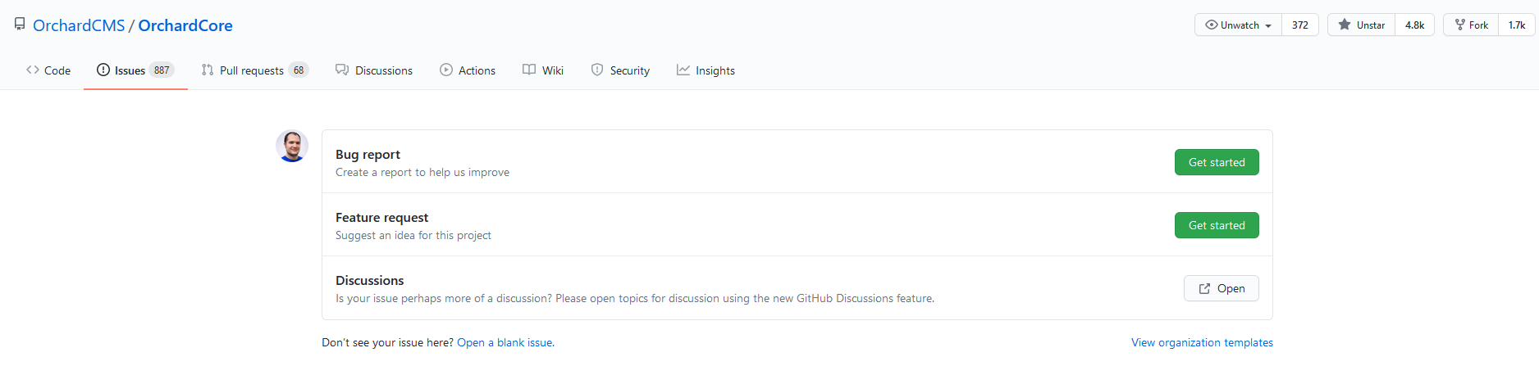Click the fork icon
Image resolution: width=1539 pixels, height=366 pixels.
pyautogui.click(x=1459, y=25)
